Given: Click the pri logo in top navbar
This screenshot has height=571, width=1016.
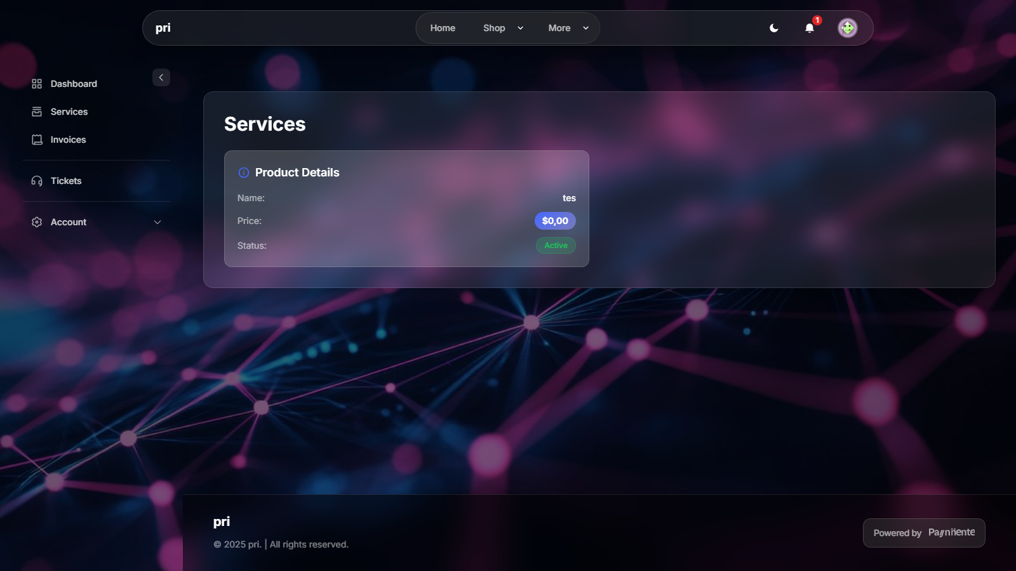Looking at the screenshot, I should click(x=163, y=28).
